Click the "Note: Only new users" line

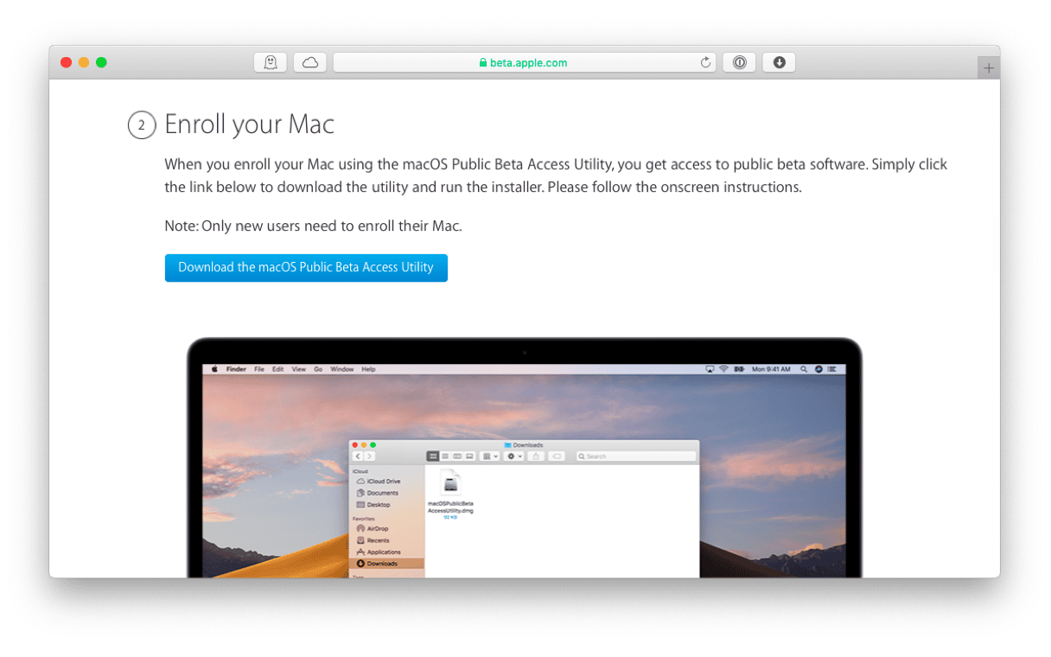click(x=313, y=226)
